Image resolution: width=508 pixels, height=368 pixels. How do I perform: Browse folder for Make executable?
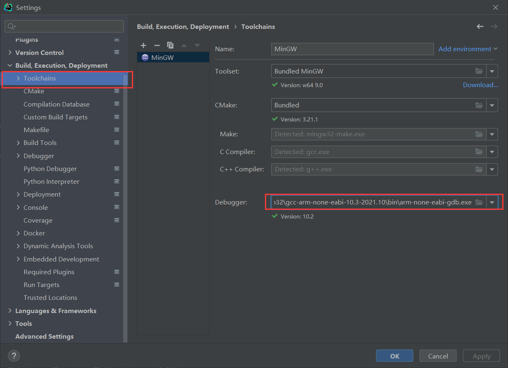pos(479,134)
